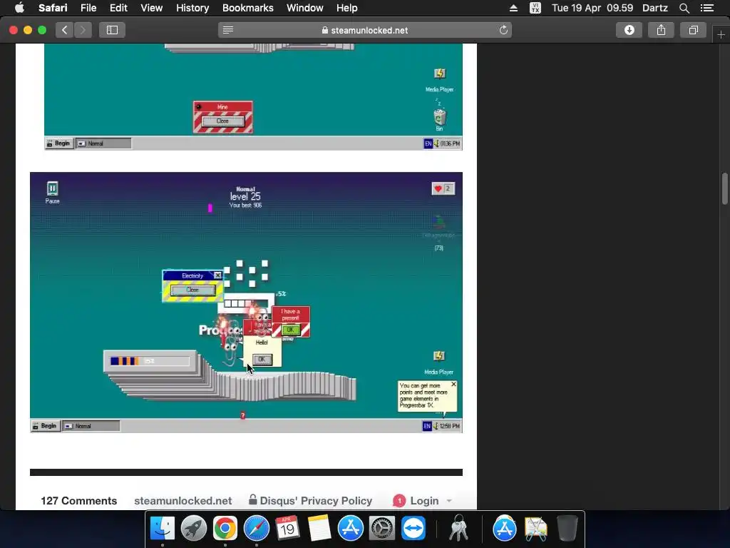The image size is (730, 548).
Task: Open Disqus' Privacy Policy link
Action: 311,501
